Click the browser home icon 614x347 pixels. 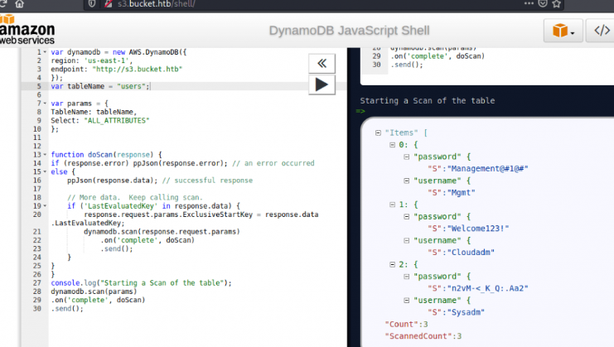pyautogui.click(x=19, y=3)
